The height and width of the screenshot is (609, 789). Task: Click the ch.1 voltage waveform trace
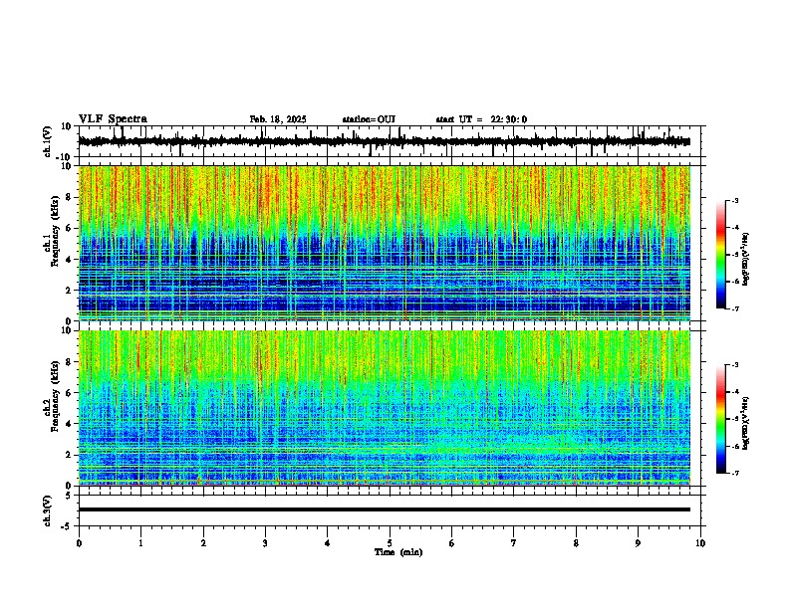click(x=384, y=141)
